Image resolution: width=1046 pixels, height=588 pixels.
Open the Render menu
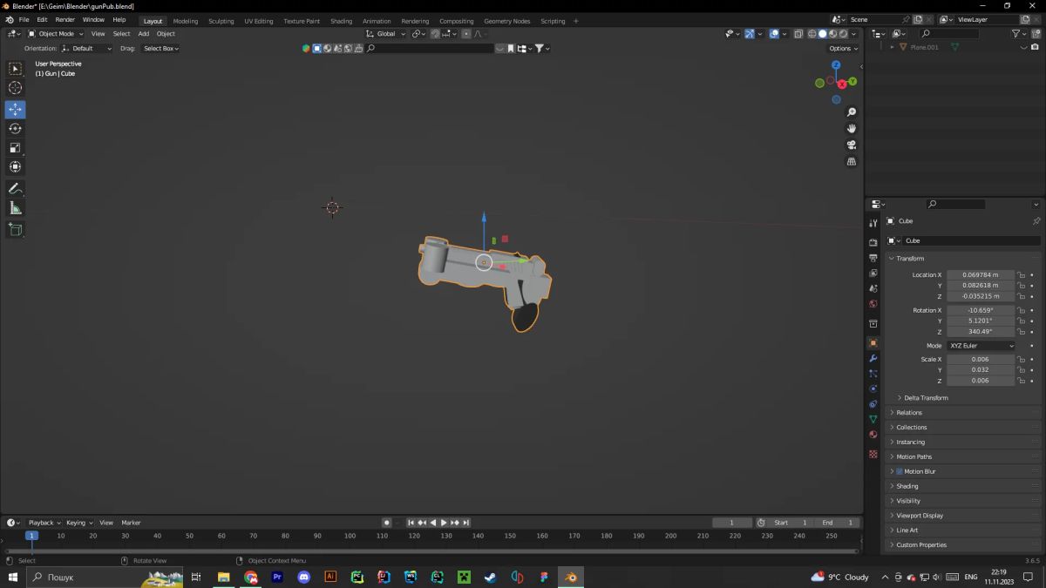pyautogui.click(x=65, y=19)
